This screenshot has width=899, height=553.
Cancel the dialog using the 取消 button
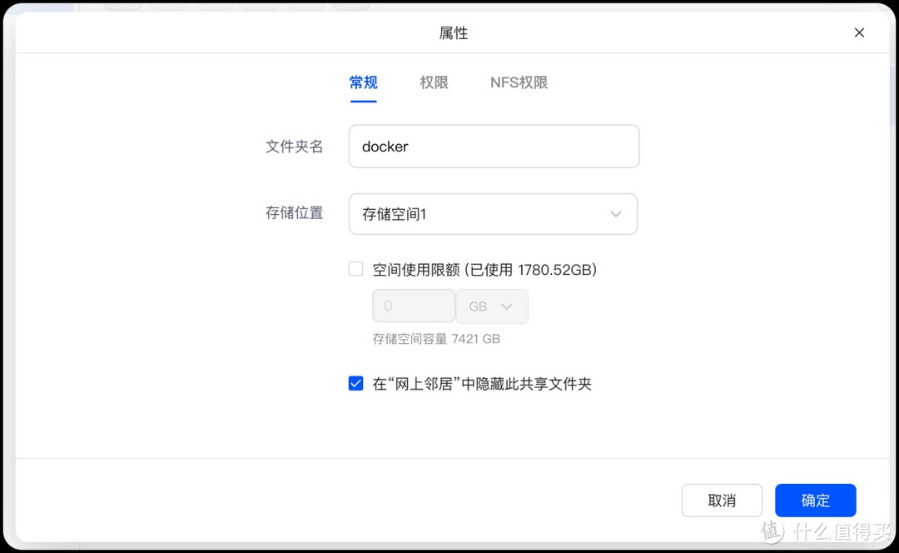pyautogui.click(x=722, y=500)
